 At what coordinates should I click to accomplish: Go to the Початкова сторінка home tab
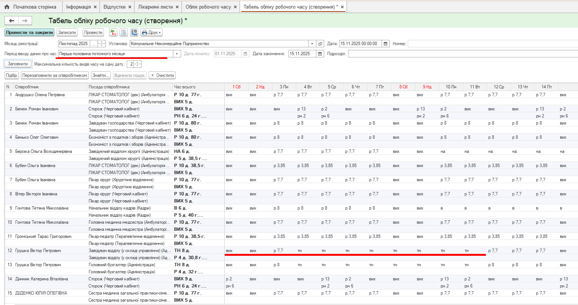pyautogui.click(x=31, y=7)
